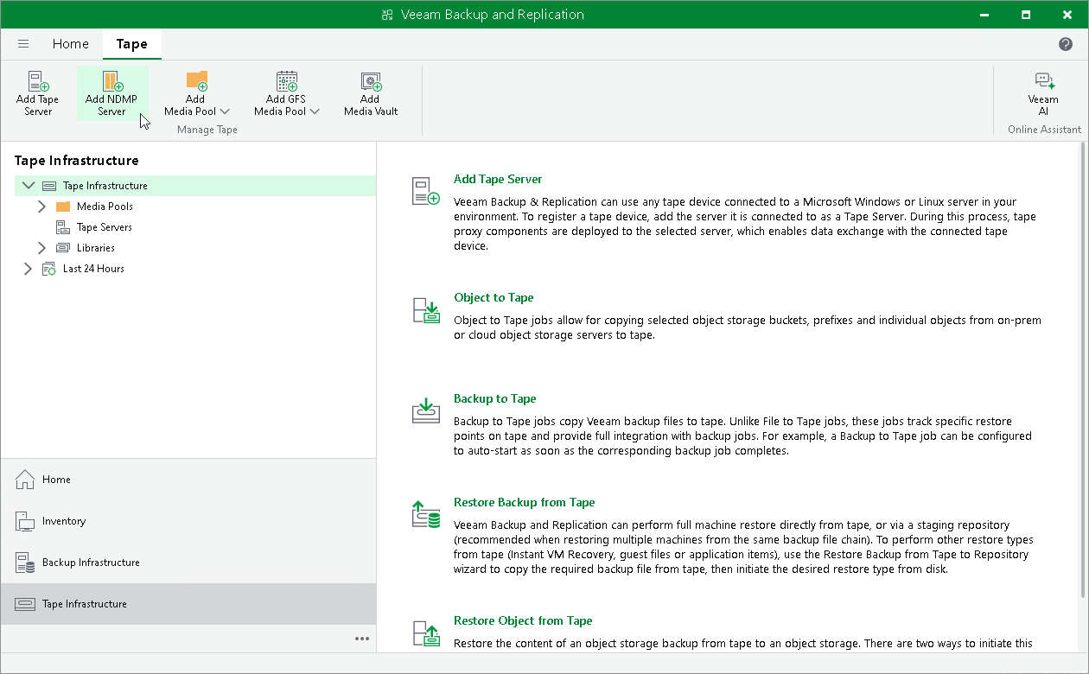Open the Inventory navigation view
The image size is (1089, 674).
188,521
